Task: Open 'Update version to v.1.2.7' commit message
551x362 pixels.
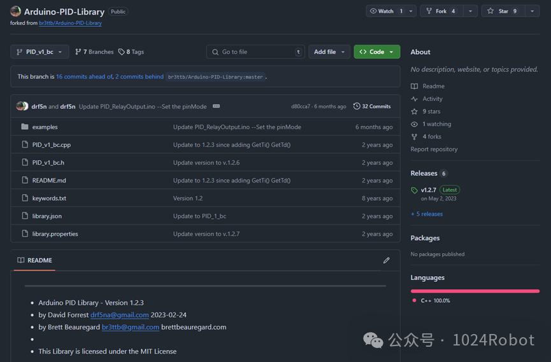Action: [x=206, y=234]
